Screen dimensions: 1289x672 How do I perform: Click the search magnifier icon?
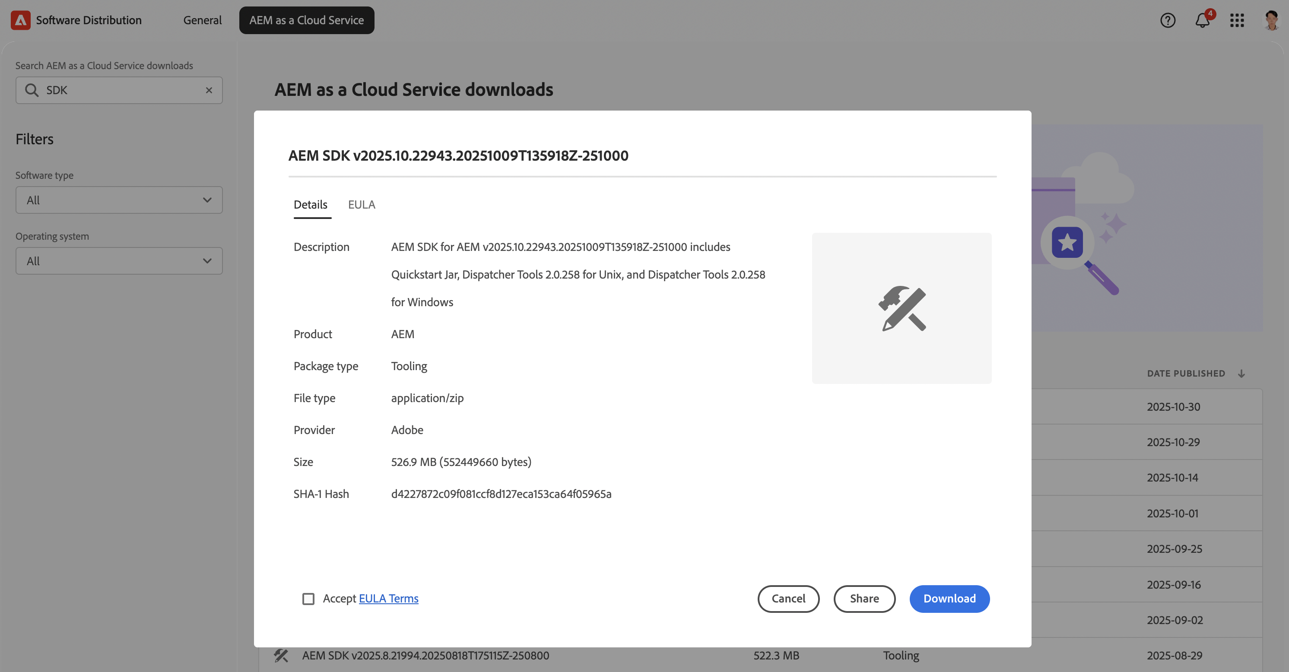pyautogui.click(x=32, y=90)
